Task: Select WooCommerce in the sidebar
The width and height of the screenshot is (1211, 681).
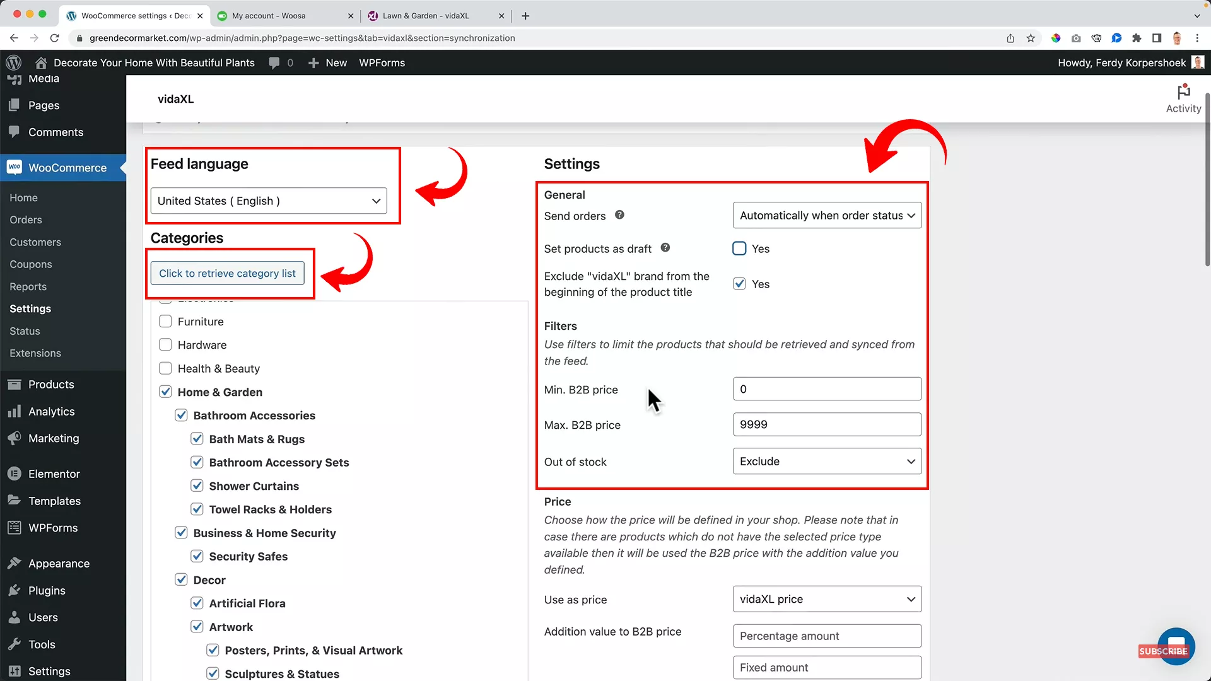Action: click(66, 168)
